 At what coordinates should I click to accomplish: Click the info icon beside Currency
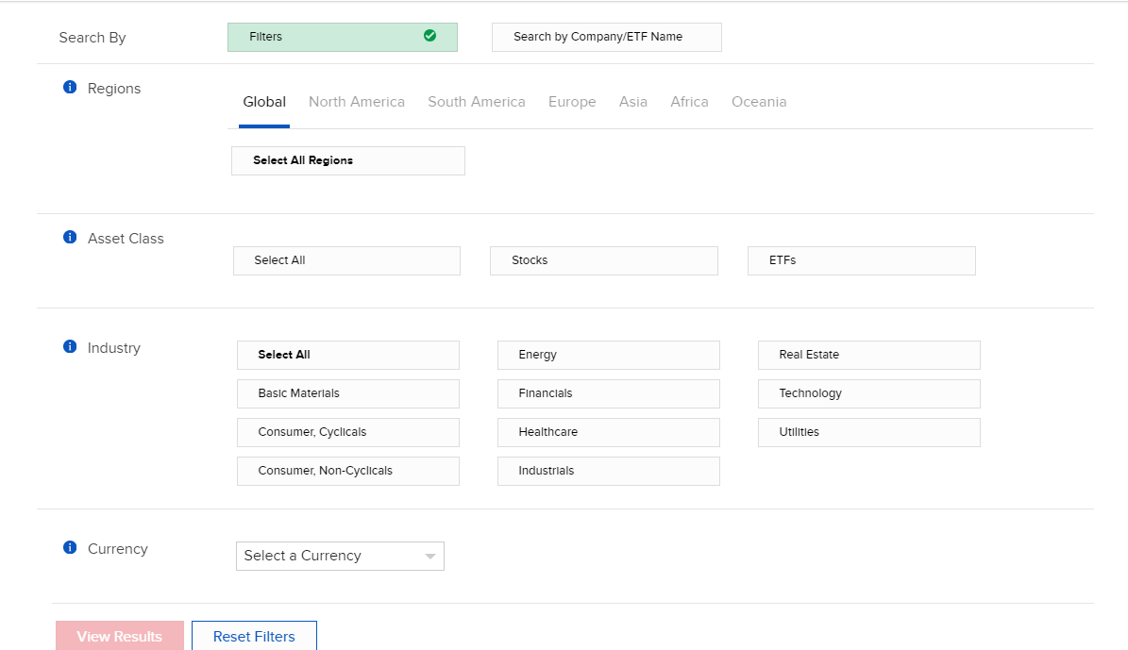tap(69, 548)
